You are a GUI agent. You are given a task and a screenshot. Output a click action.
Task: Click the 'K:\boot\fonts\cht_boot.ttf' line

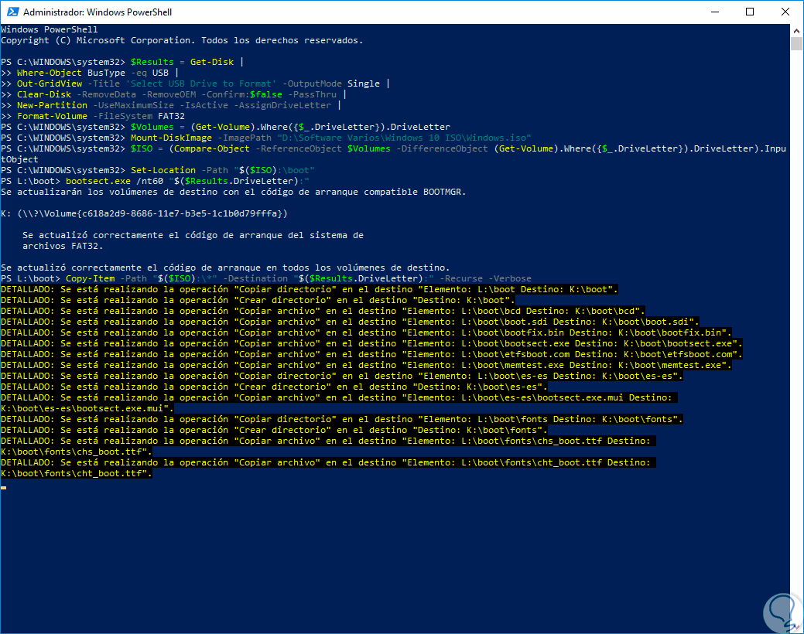pos(77,474)
